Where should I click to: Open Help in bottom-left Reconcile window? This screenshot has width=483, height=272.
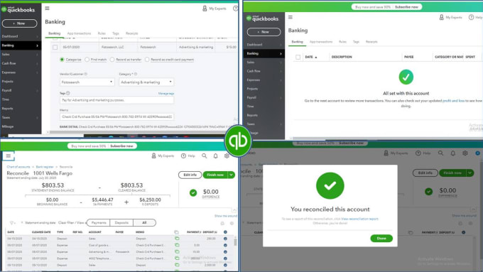(x=188, y=156)
